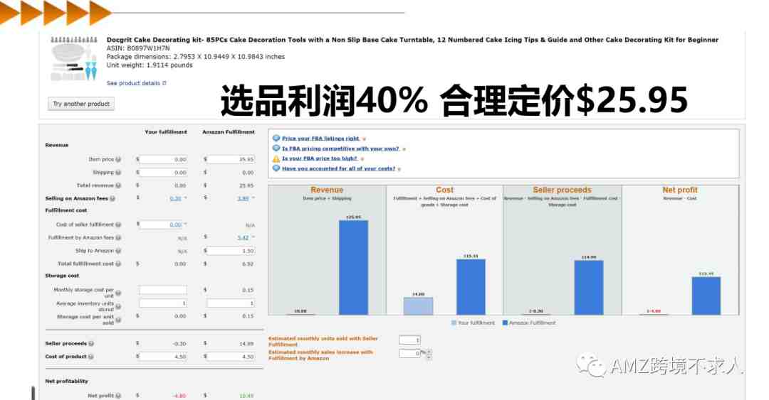Click the 5.42 Fulfillment by Amazon fees link
Viewport: 769px width, 400px height.
coord(244,238)
